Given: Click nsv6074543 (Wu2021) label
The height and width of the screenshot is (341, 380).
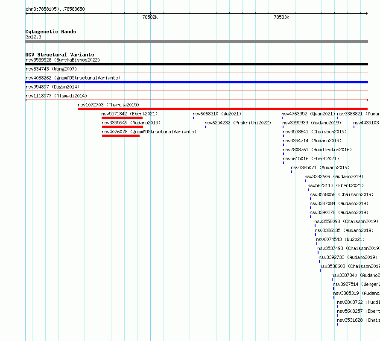Looking at the screenshot, I should 340,239.
